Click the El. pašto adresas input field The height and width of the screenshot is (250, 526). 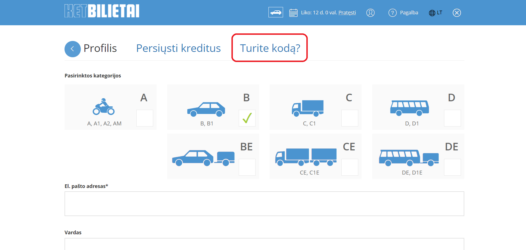point(264,204)
